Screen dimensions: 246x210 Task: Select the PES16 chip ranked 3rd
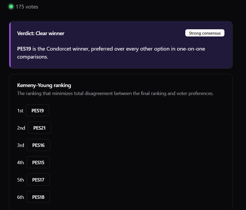[x=38, y=145]
